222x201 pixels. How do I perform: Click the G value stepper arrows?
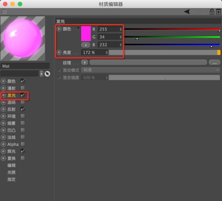[121, 37]
